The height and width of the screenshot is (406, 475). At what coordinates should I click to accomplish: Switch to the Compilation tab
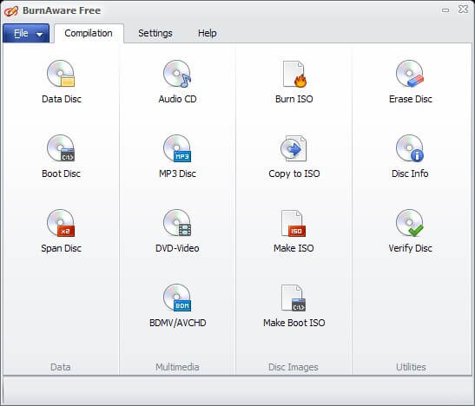(x=89, y=33)
